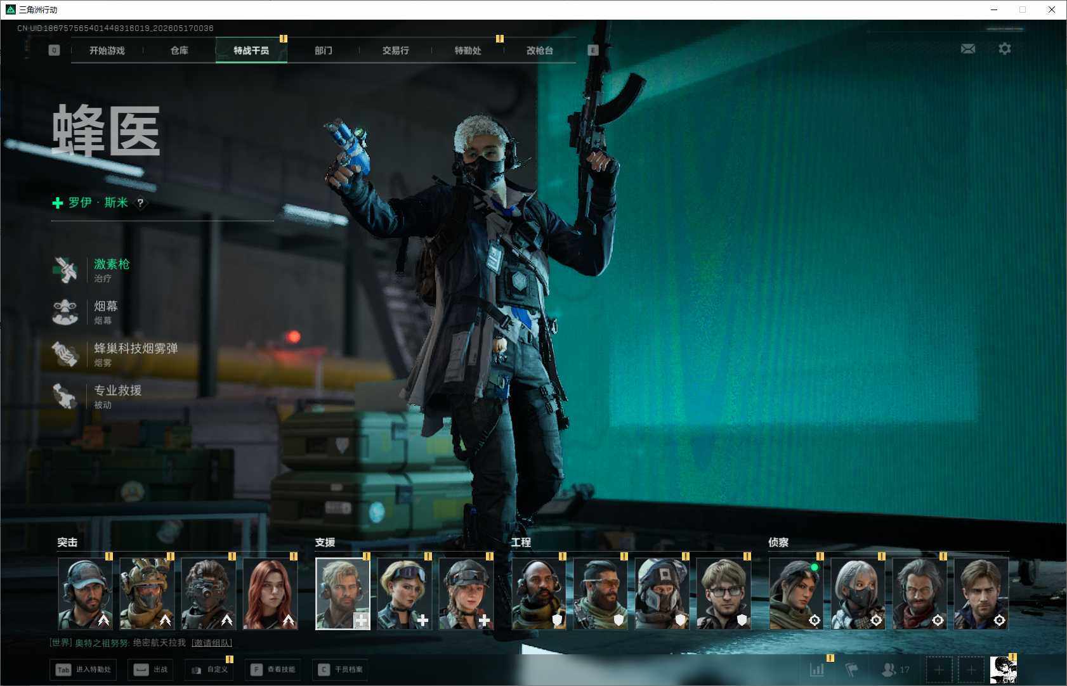Select assault operator wearing cap with beard
Screen dimensions: 1067x686
pyautogui.click(x=86, y=593)
